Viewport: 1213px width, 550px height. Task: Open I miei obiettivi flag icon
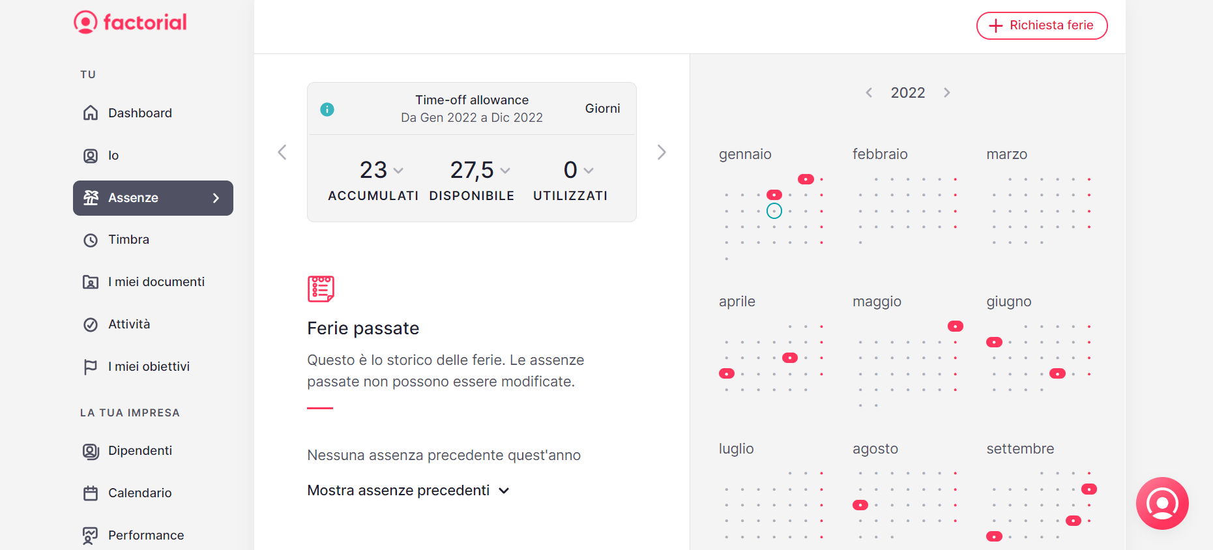[91, 366]
